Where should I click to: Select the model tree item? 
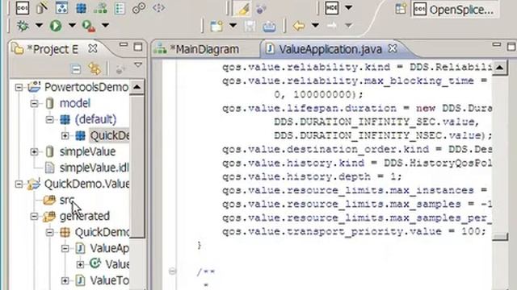click(x=75, y=103)
